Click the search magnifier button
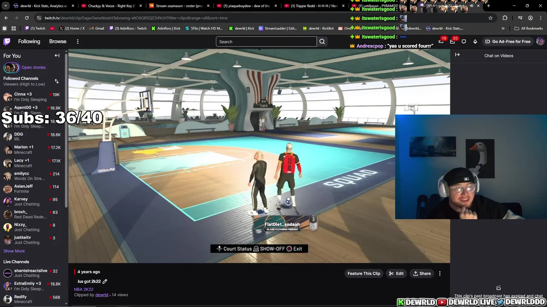 point(322,41)
